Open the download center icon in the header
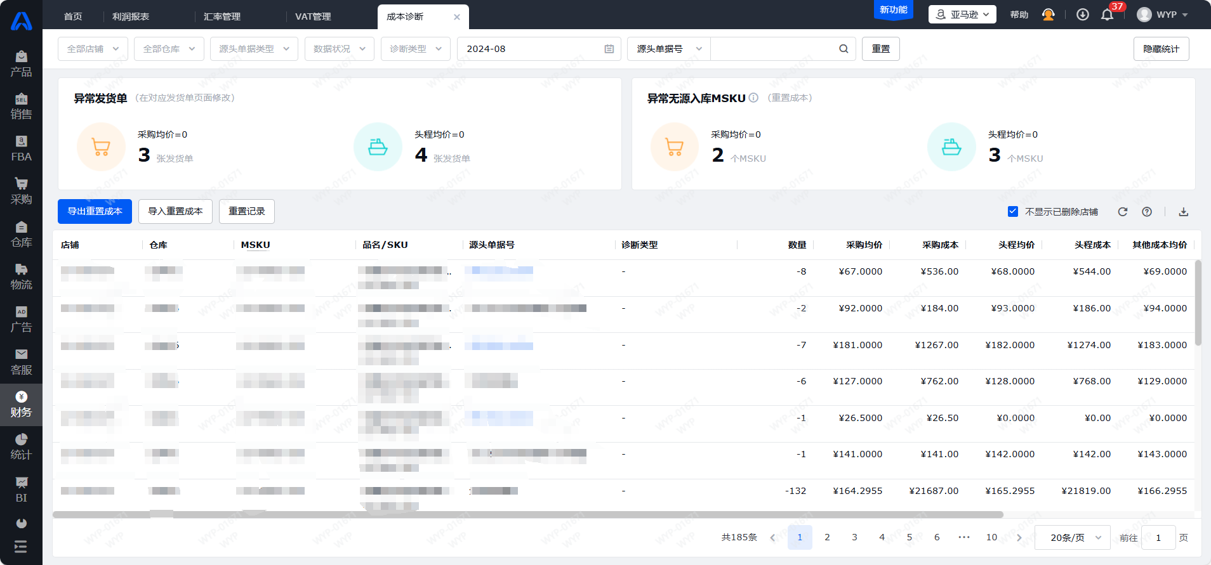 pos(1083,15)
